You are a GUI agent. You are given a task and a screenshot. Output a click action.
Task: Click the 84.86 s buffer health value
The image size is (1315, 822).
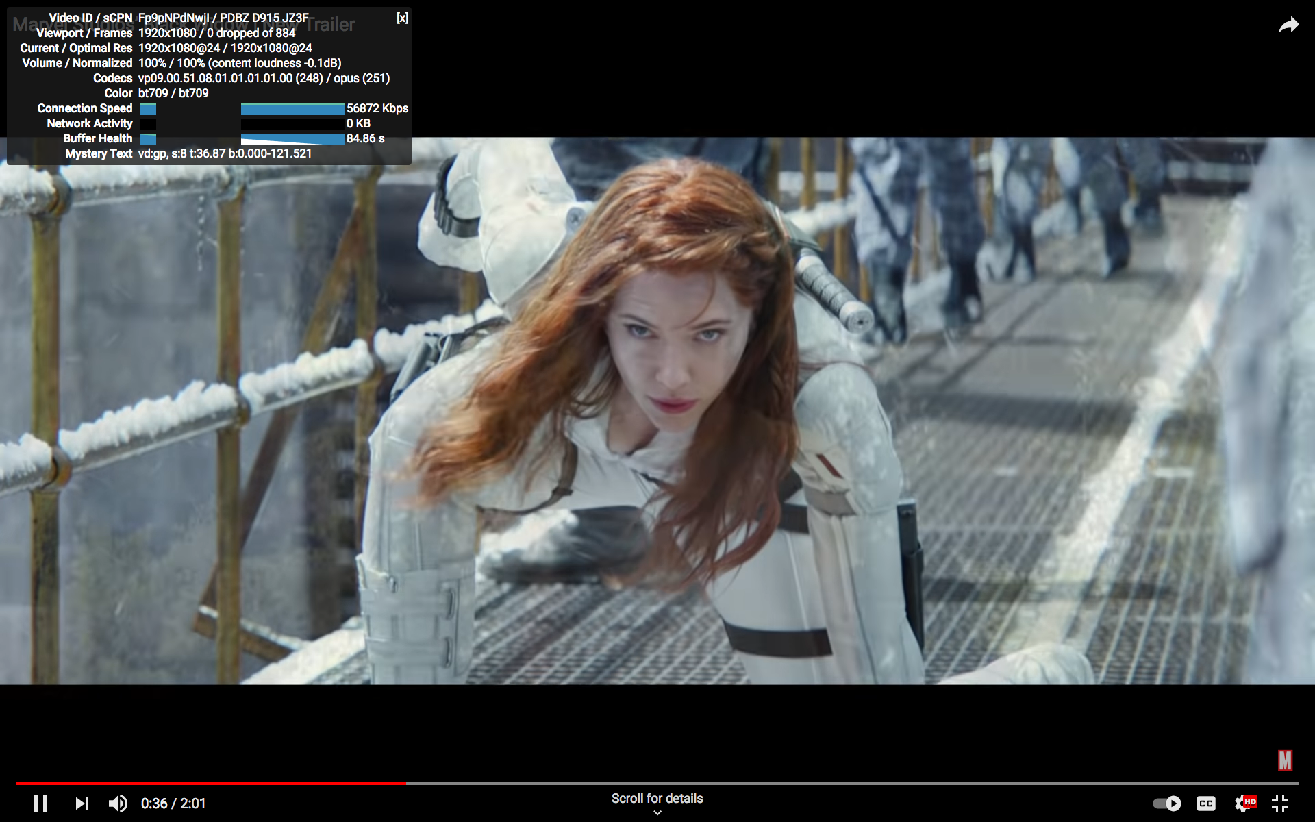pyautogui.click(x=366, y=138)
